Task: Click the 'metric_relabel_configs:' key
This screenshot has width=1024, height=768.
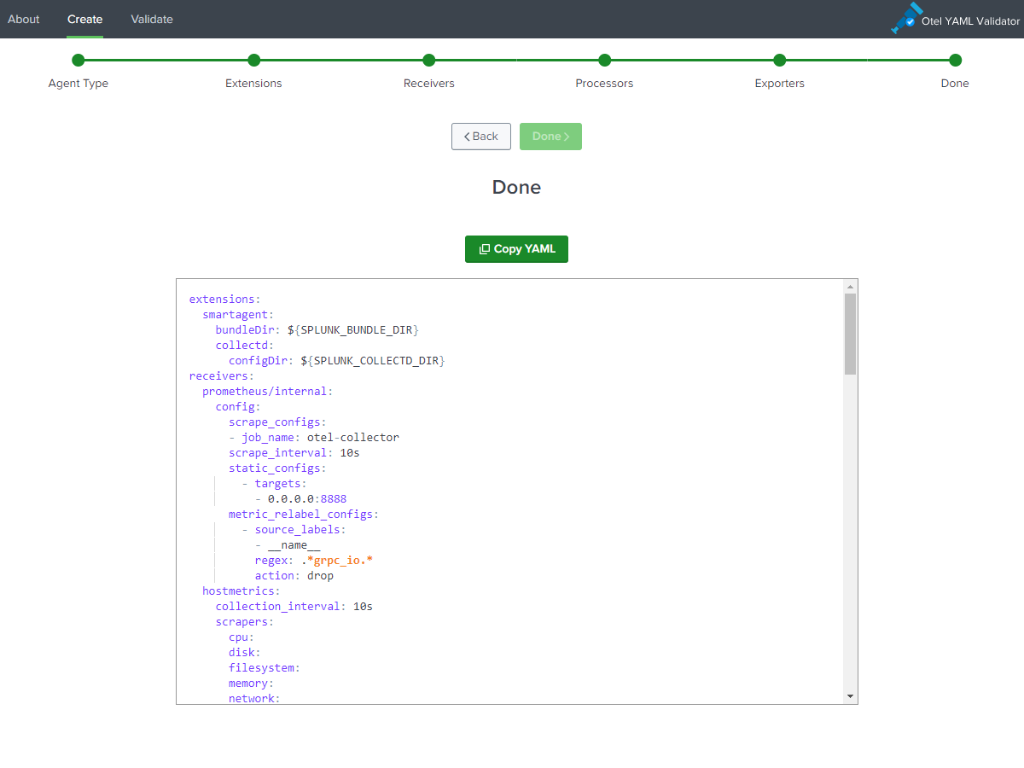Action: coord(304,515)
